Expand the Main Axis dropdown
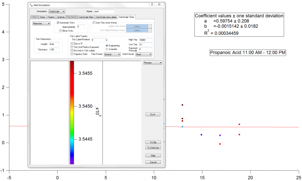 pos(42,24)
